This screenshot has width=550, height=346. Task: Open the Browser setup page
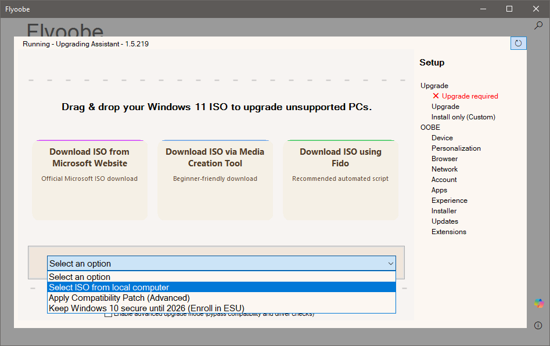(x=444, y=159)
